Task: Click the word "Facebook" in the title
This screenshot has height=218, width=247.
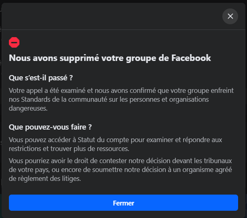Action: tap(191, 58)
